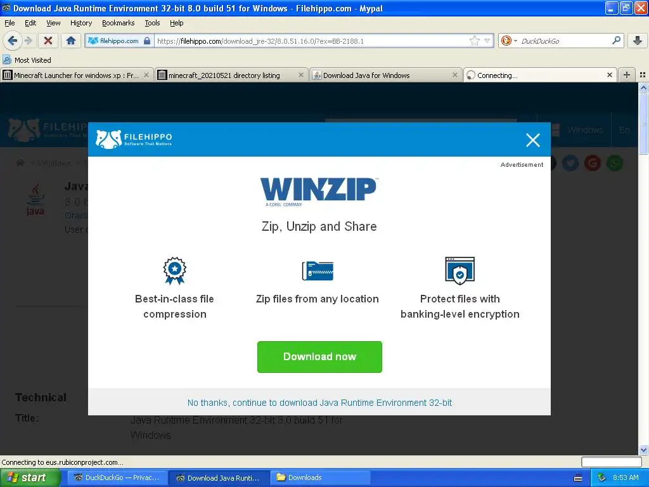Image resolution: width=649 pixels, height=487 pixels.
Task: Close the Download Java for Windows tab
Action: 455,75
